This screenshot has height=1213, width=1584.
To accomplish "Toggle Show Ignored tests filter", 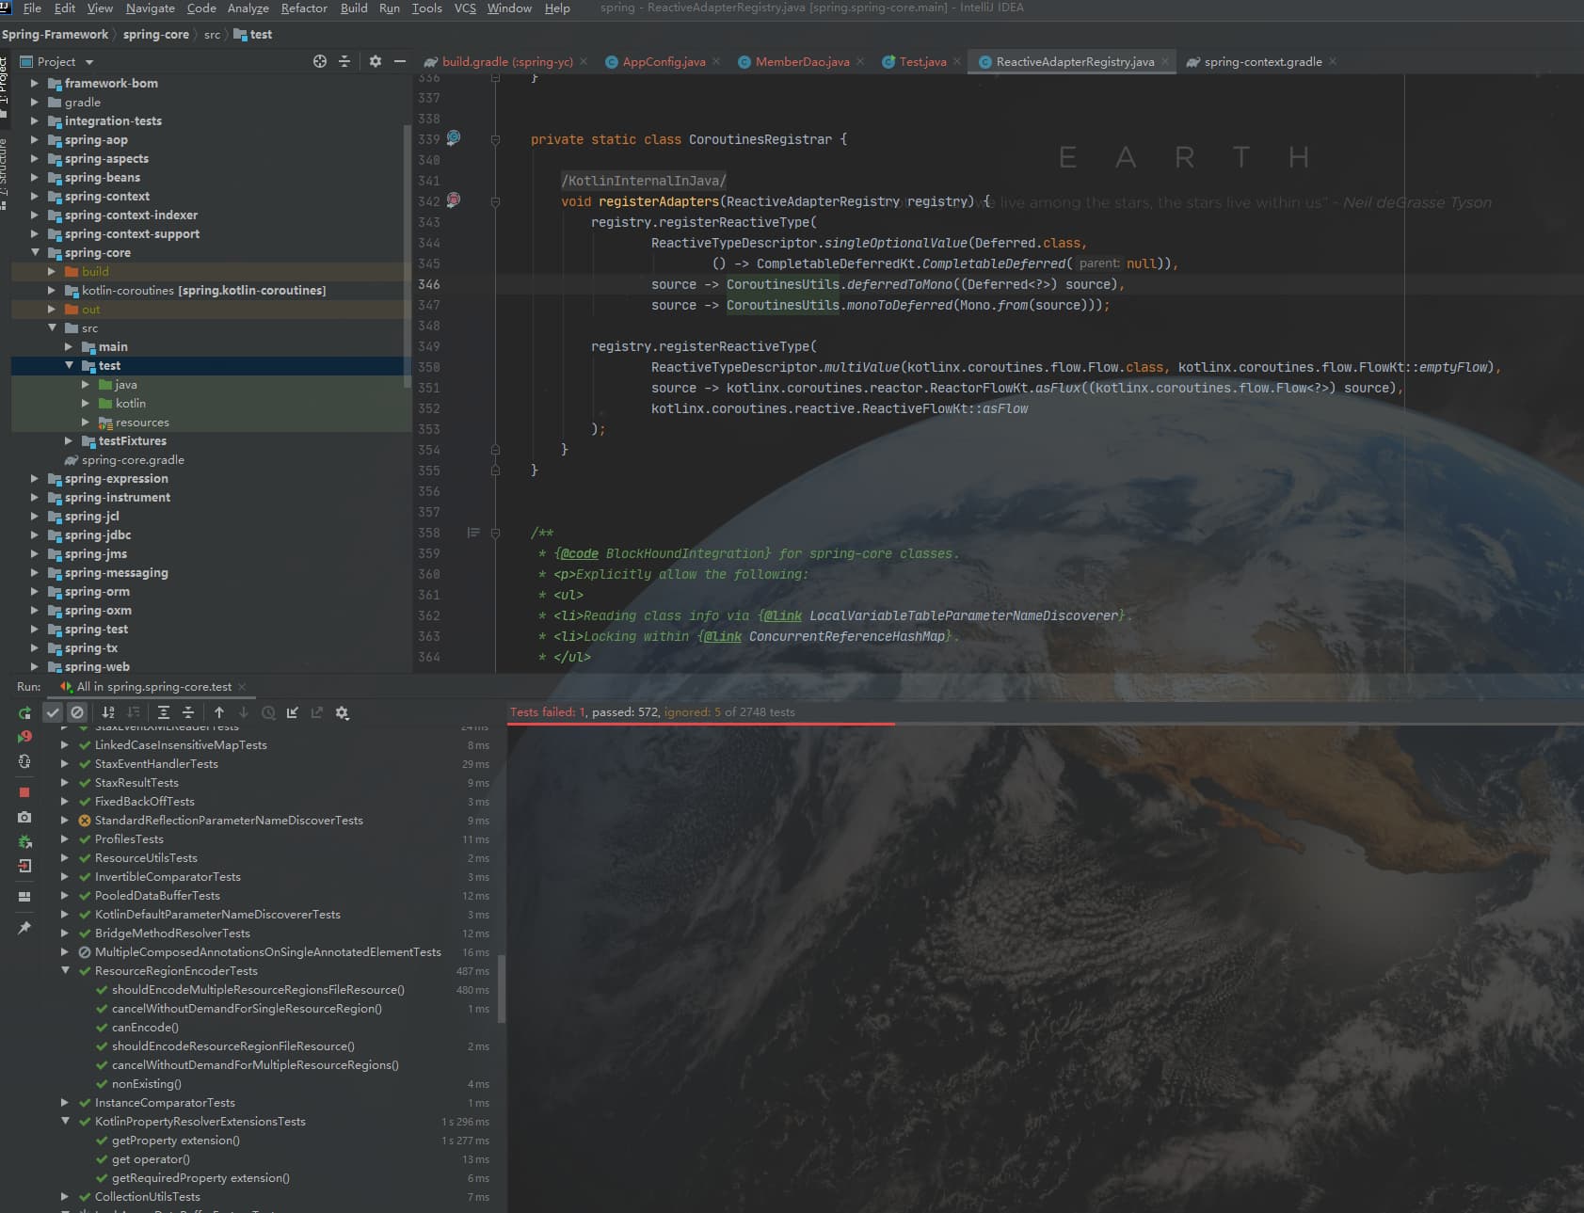I will click(x=77, y=713).
